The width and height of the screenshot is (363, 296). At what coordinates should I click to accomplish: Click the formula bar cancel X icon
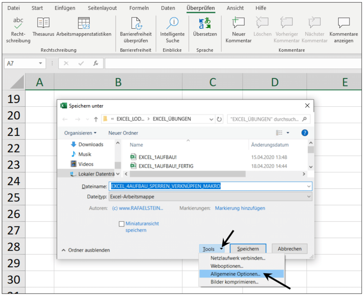click(x=66, y=63)
